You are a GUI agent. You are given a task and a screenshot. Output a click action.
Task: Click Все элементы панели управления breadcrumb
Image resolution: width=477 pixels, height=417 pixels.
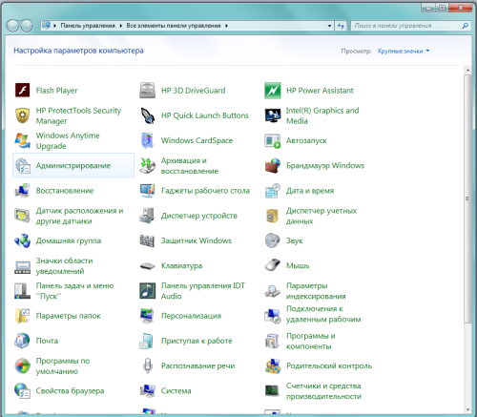174,26
